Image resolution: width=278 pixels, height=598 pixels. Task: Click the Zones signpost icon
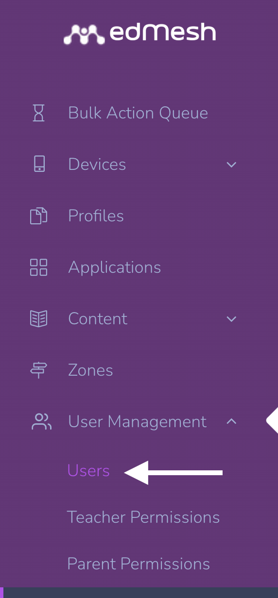(39, 370)
